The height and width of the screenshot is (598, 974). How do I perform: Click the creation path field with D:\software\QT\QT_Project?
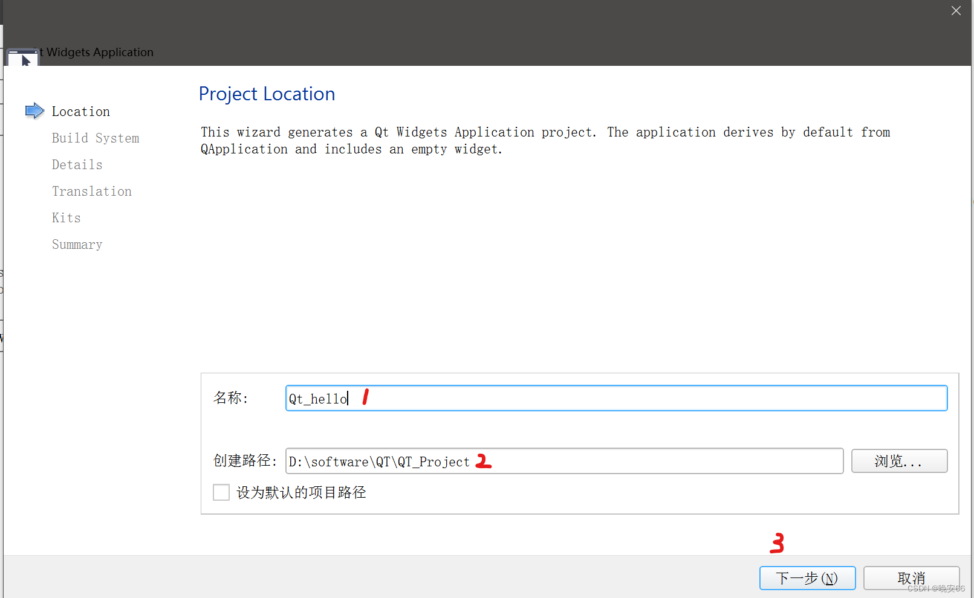tap(564, 461)
